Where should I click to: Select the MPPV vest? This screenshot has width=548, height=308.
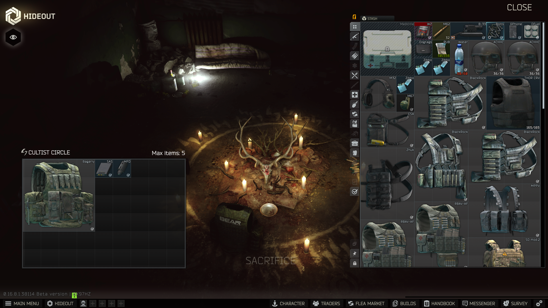[x=504, y=211]
